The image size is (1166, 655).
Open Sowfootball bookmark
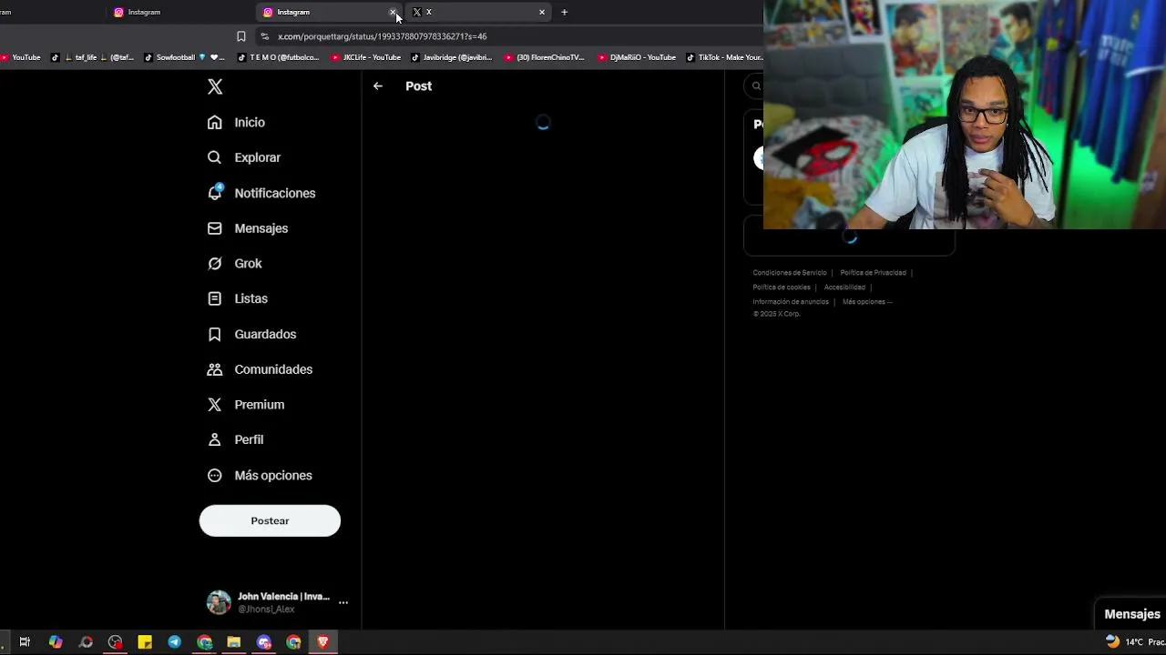click(184, 57)
